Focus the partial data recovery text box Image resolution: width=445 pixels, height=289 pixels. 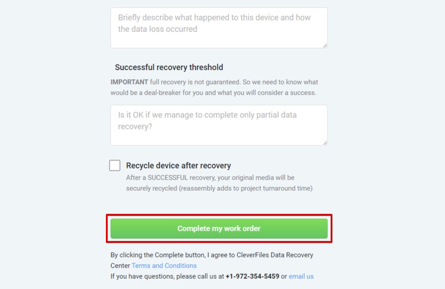(219, 125)
